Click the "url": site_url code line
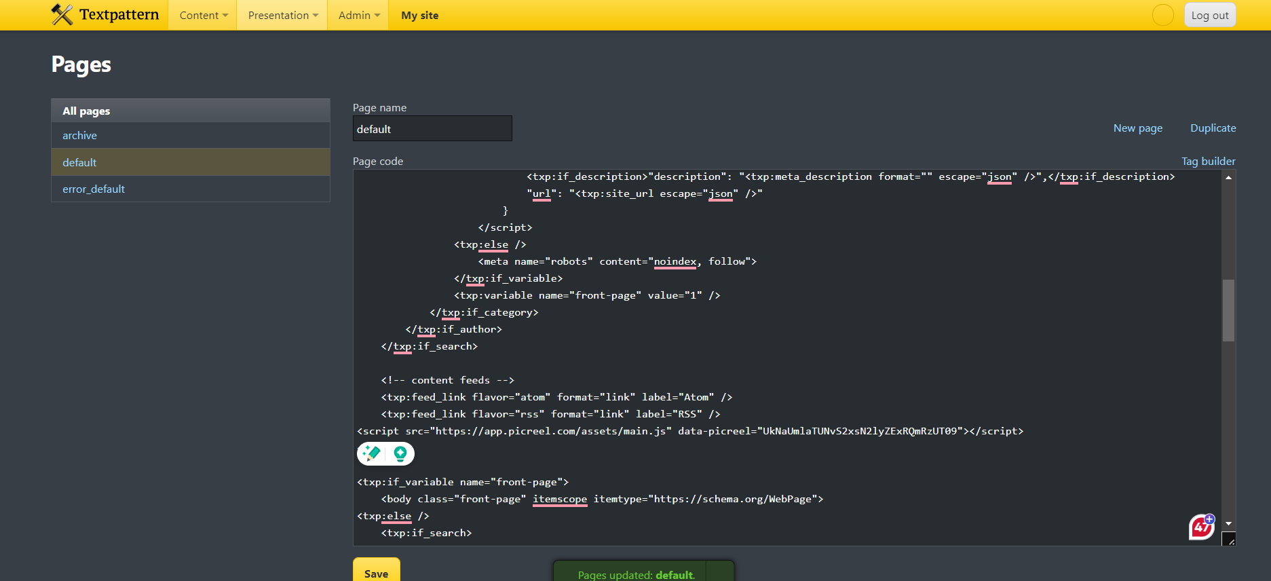1271x581 pixels. click(x=645, y=193)
